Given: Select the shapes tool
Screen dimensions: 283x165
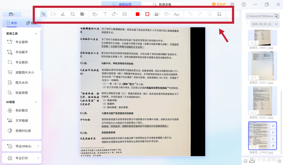Looking at the screenshot, I should (94, 14).
